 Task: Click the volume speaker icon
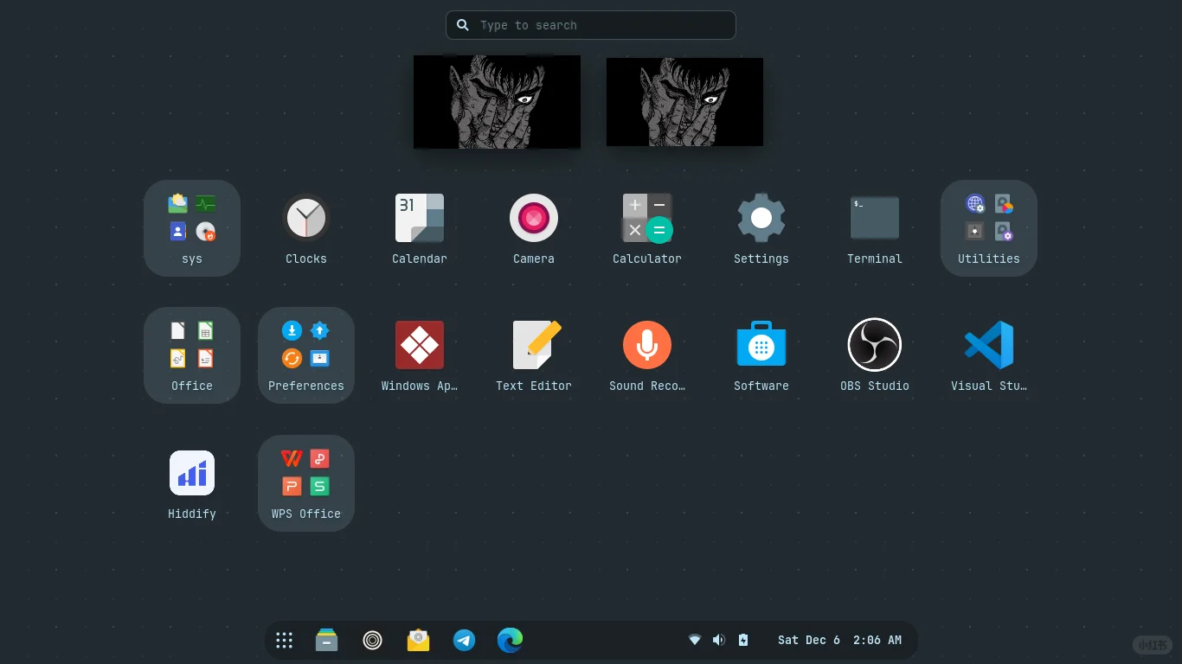pos(719,641)
